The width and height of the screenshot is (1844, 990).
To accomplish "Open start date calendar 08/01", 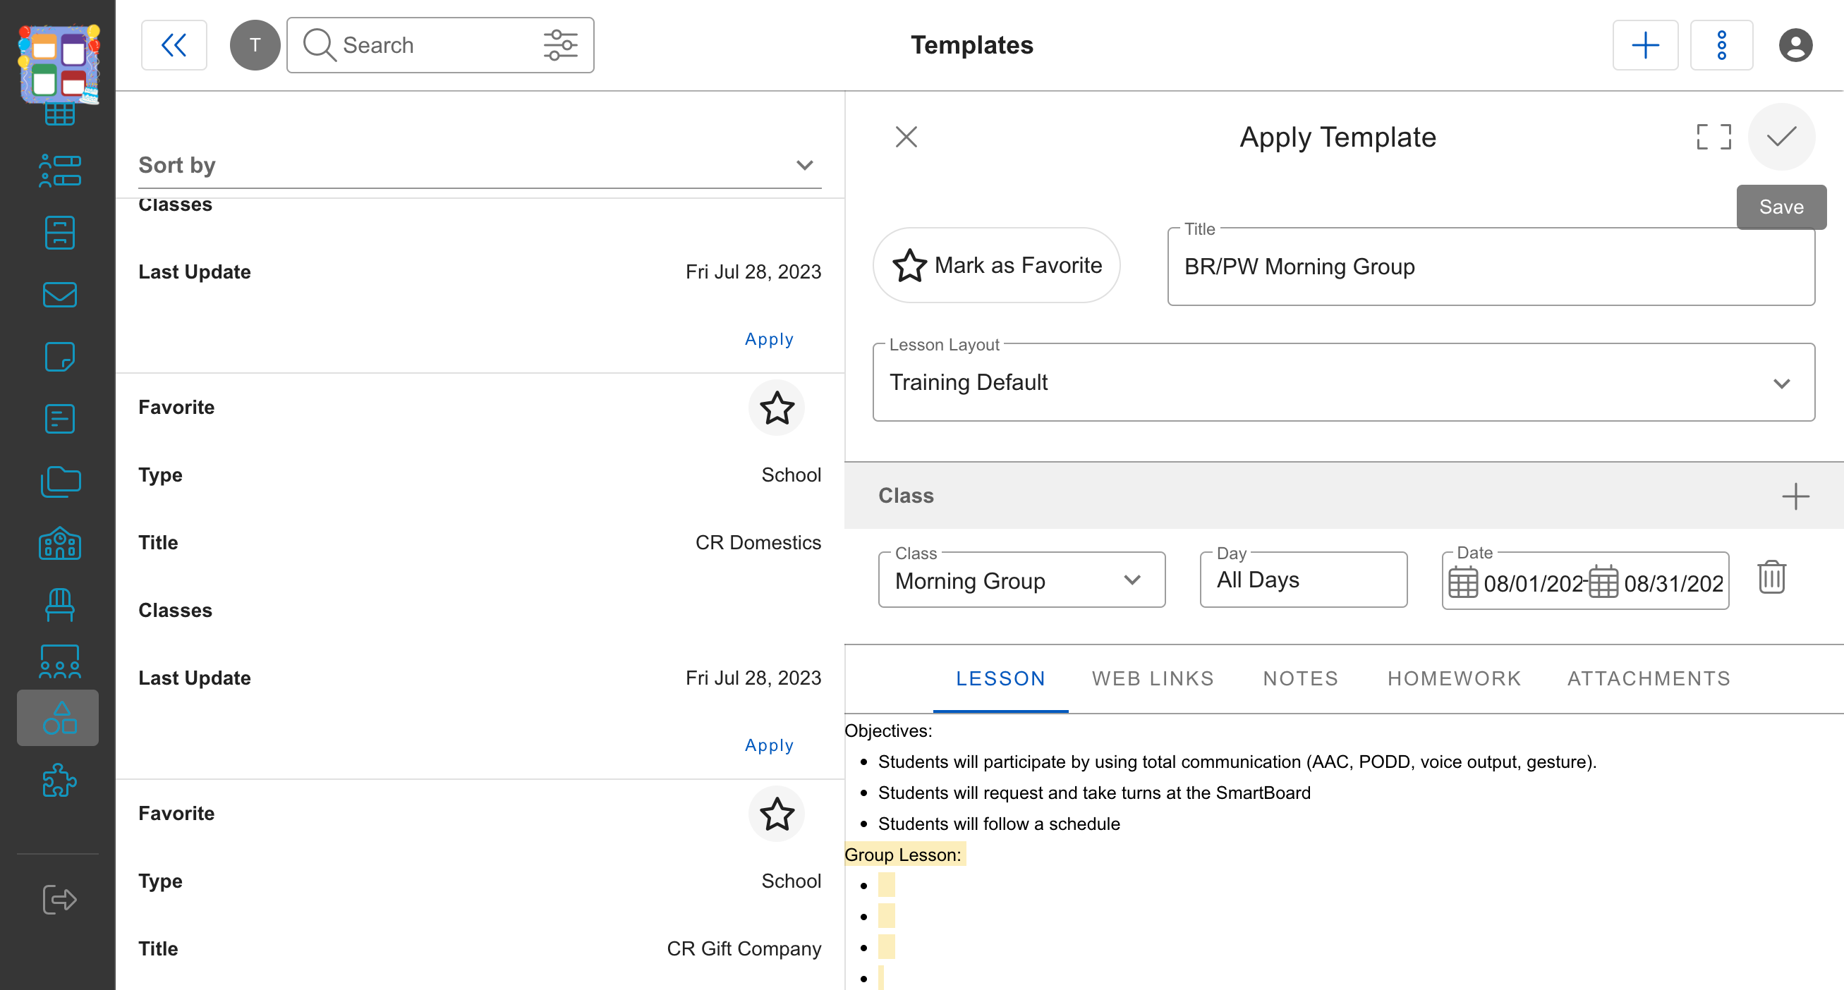I will point(1462,582).
